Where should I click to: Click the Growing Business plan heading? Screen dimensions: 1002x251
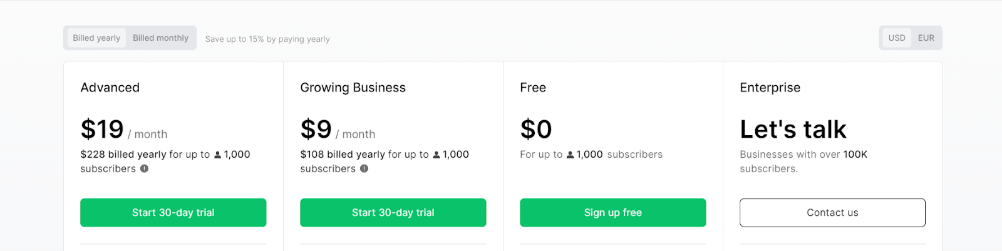point(353,88)
